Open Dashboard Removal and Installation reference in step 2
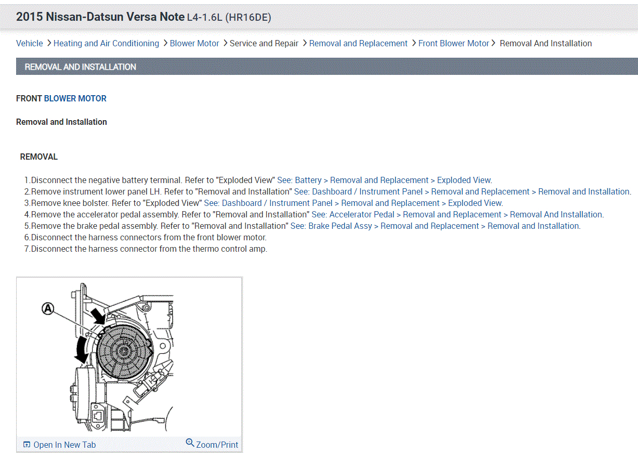638x453 pixels. click(x=462, y=192)
